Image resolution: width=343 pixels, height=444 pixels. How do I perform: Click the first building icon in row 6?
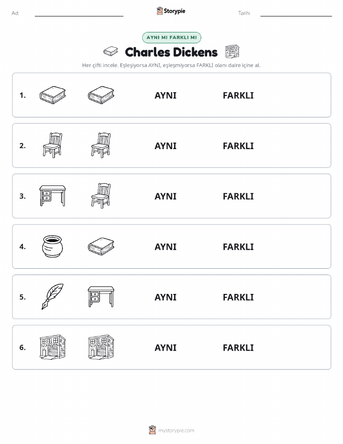(x=53, y=347)
